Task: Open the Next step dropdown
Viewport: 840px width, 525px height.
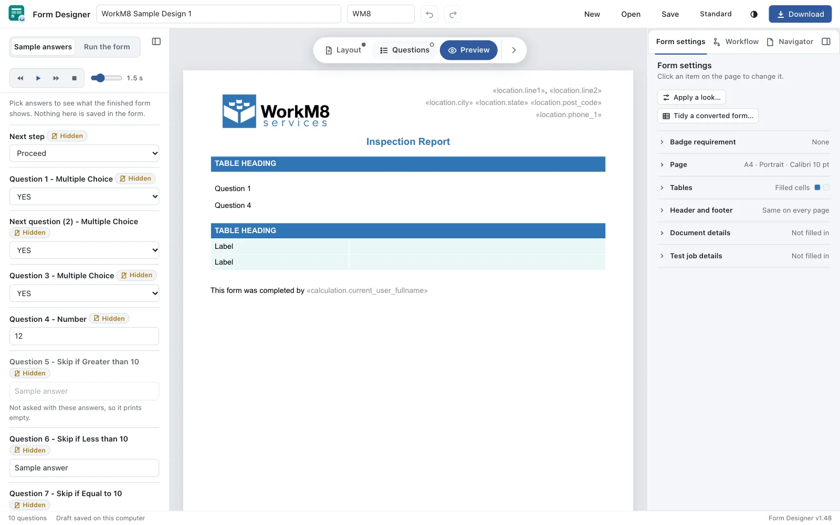Action: click(x=84, y=153)
